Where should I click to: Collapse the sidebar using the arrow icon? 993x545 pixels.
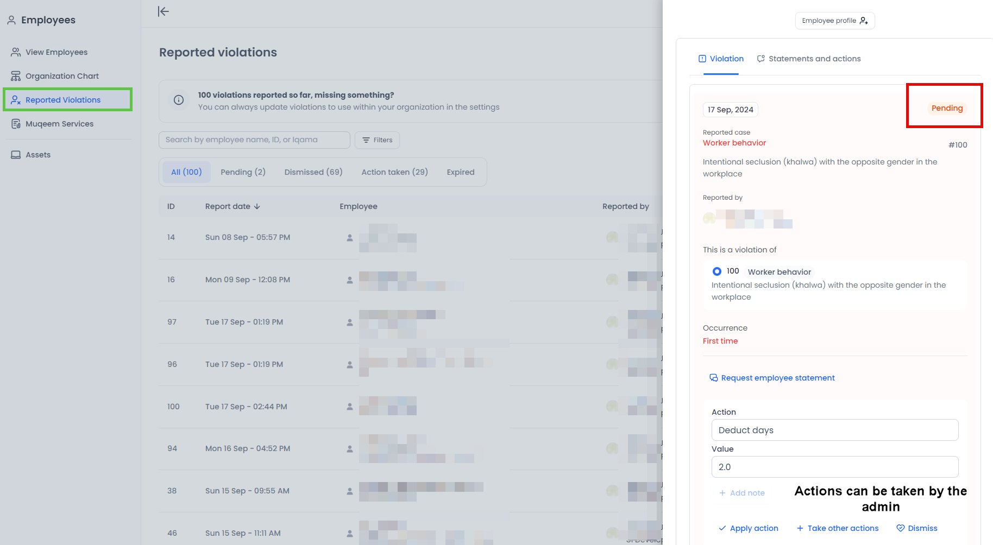164,11
